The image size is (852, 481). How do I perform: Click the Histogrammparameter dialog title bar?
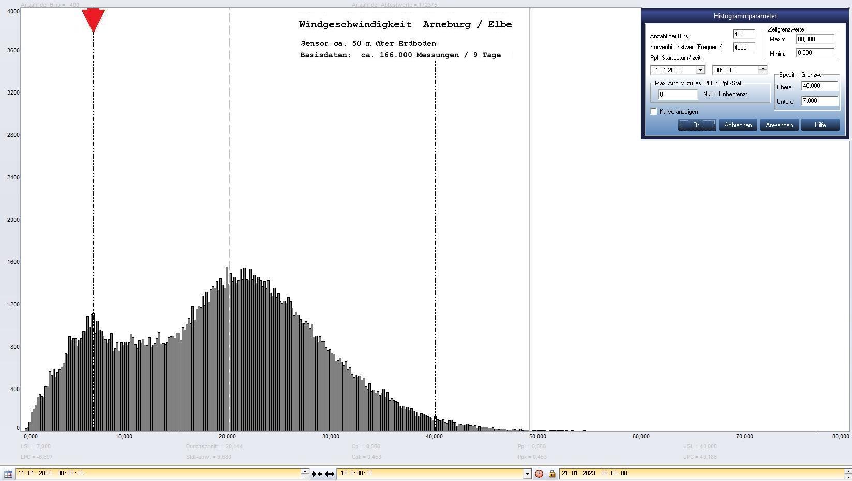[x=745, y=16]
